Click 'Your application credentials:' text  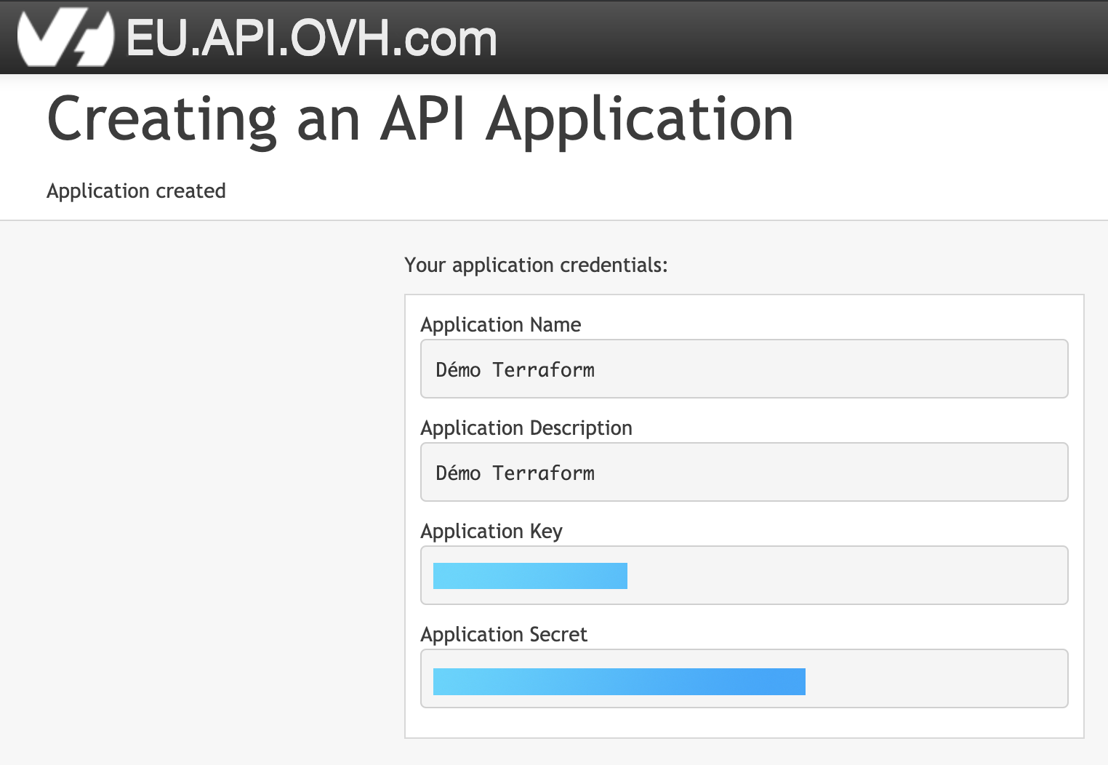coord(536,265)
